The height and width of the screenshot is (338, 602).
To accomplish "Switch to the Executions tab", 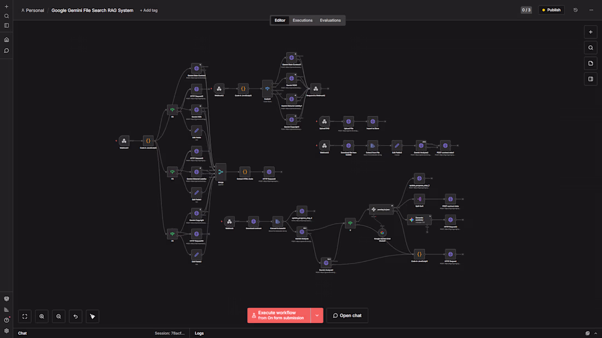I will coord(303,20).
